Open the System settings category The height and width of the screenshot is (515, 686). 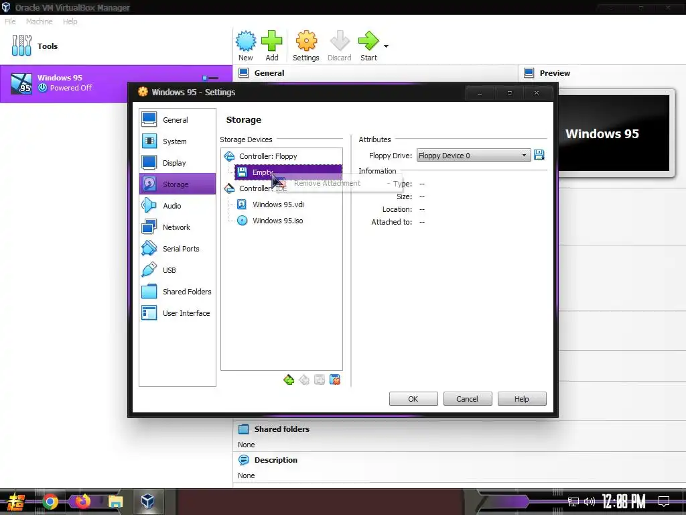pos(177,141)
